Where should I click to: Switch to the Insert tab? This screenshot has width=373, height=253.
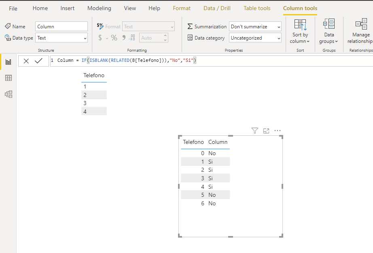point(67,8)
